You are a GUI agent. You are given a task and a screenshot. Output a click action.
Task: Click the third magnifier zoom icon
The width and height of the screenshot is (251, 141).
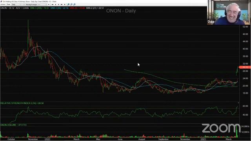75,4
